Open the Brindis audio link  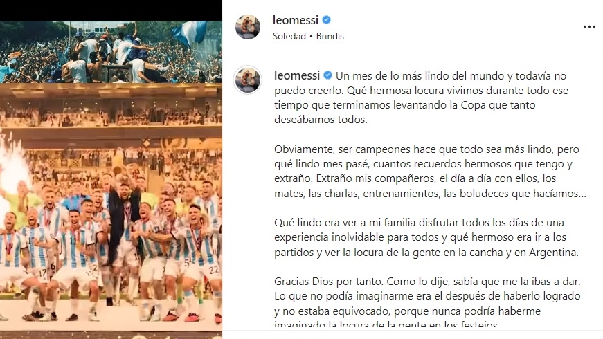(x=330, y=36)
